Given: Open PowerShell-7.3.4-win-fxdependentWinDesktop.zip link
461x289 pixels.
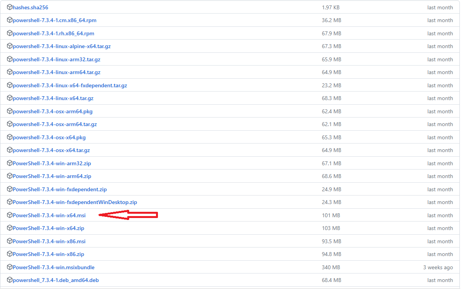Looking at the screenshot, I should [75, 202].
